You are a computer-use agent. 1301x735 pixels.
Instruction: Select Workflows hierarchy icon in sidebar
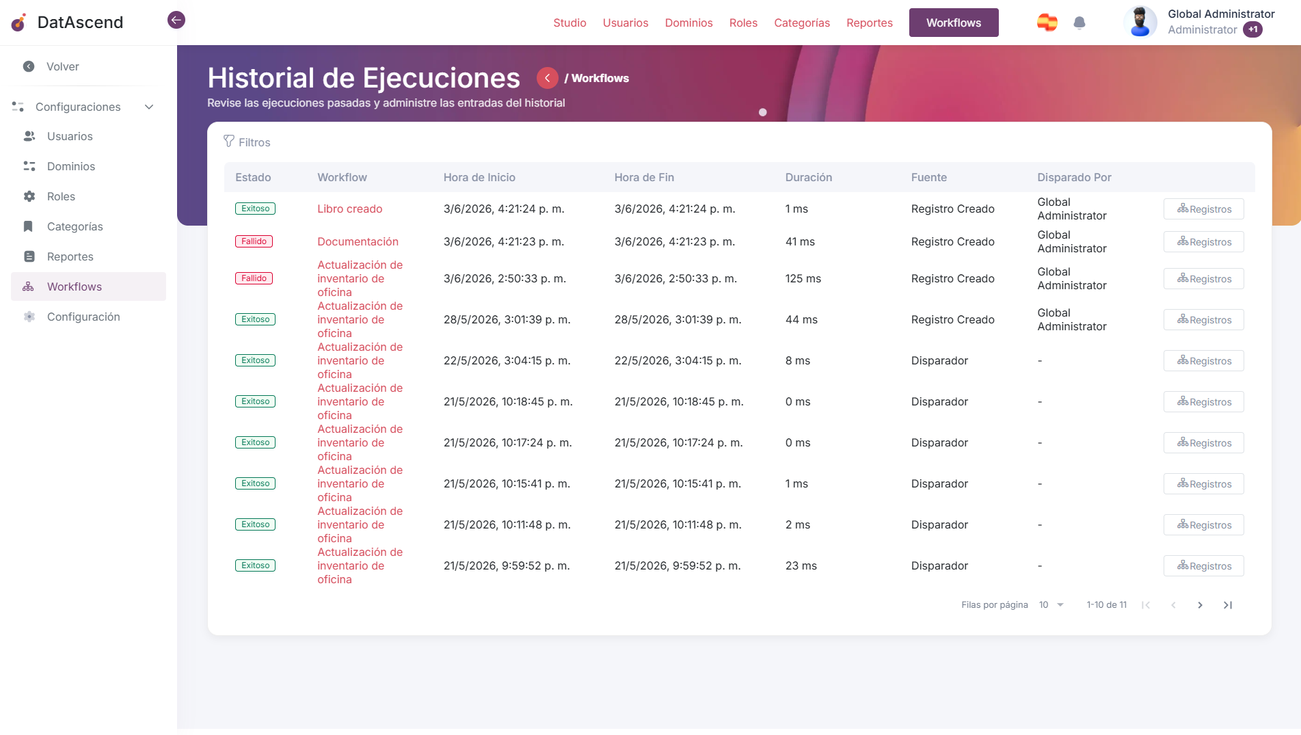[x=28, y=286]
